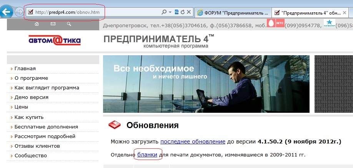Click the последнее обновление link

(x=193, y=142)
